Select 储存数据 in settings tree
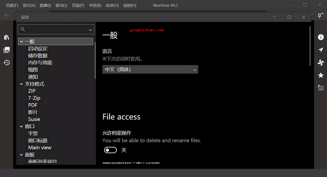 (x=38, y=56)
